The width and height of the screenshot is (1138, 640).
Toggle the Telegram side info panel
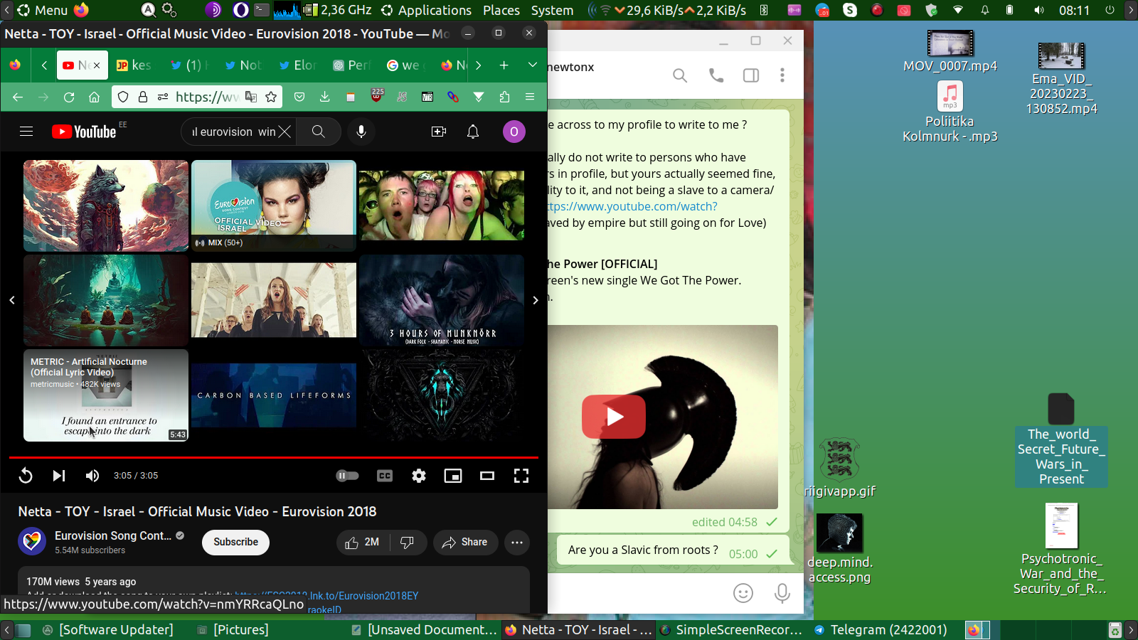pos(751,75)
